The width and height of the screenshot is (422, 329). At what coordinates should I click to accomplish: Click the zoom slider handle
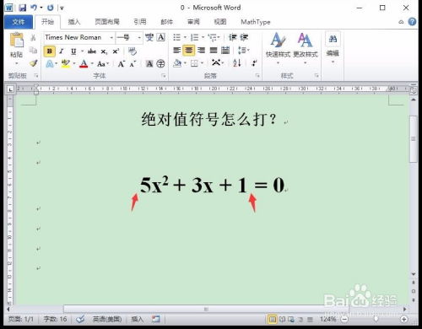(x=376, y=319)
